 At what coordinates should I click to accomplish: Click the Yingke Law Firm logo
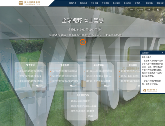(29, 3)
